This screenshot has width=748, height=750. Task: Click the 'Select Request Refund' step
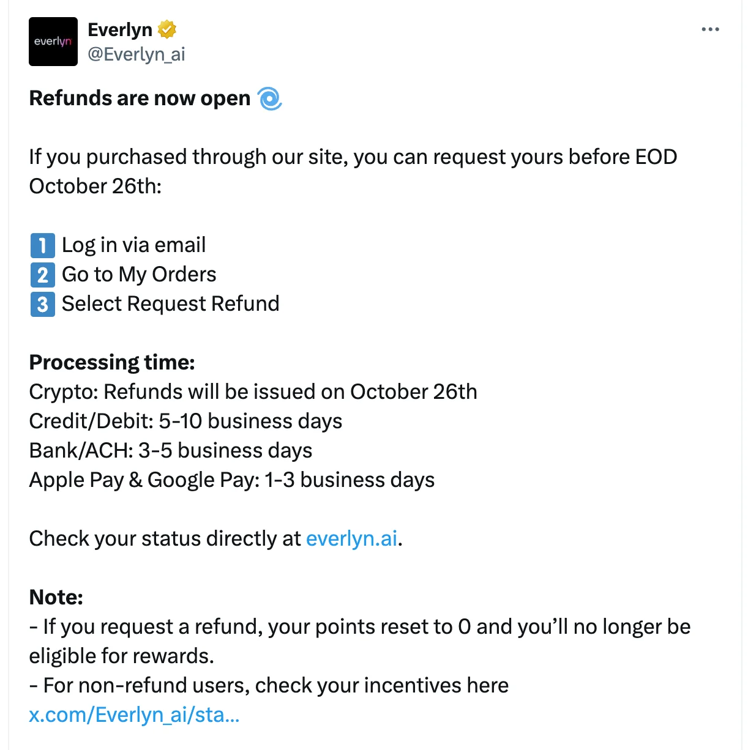tap(171, 304)
